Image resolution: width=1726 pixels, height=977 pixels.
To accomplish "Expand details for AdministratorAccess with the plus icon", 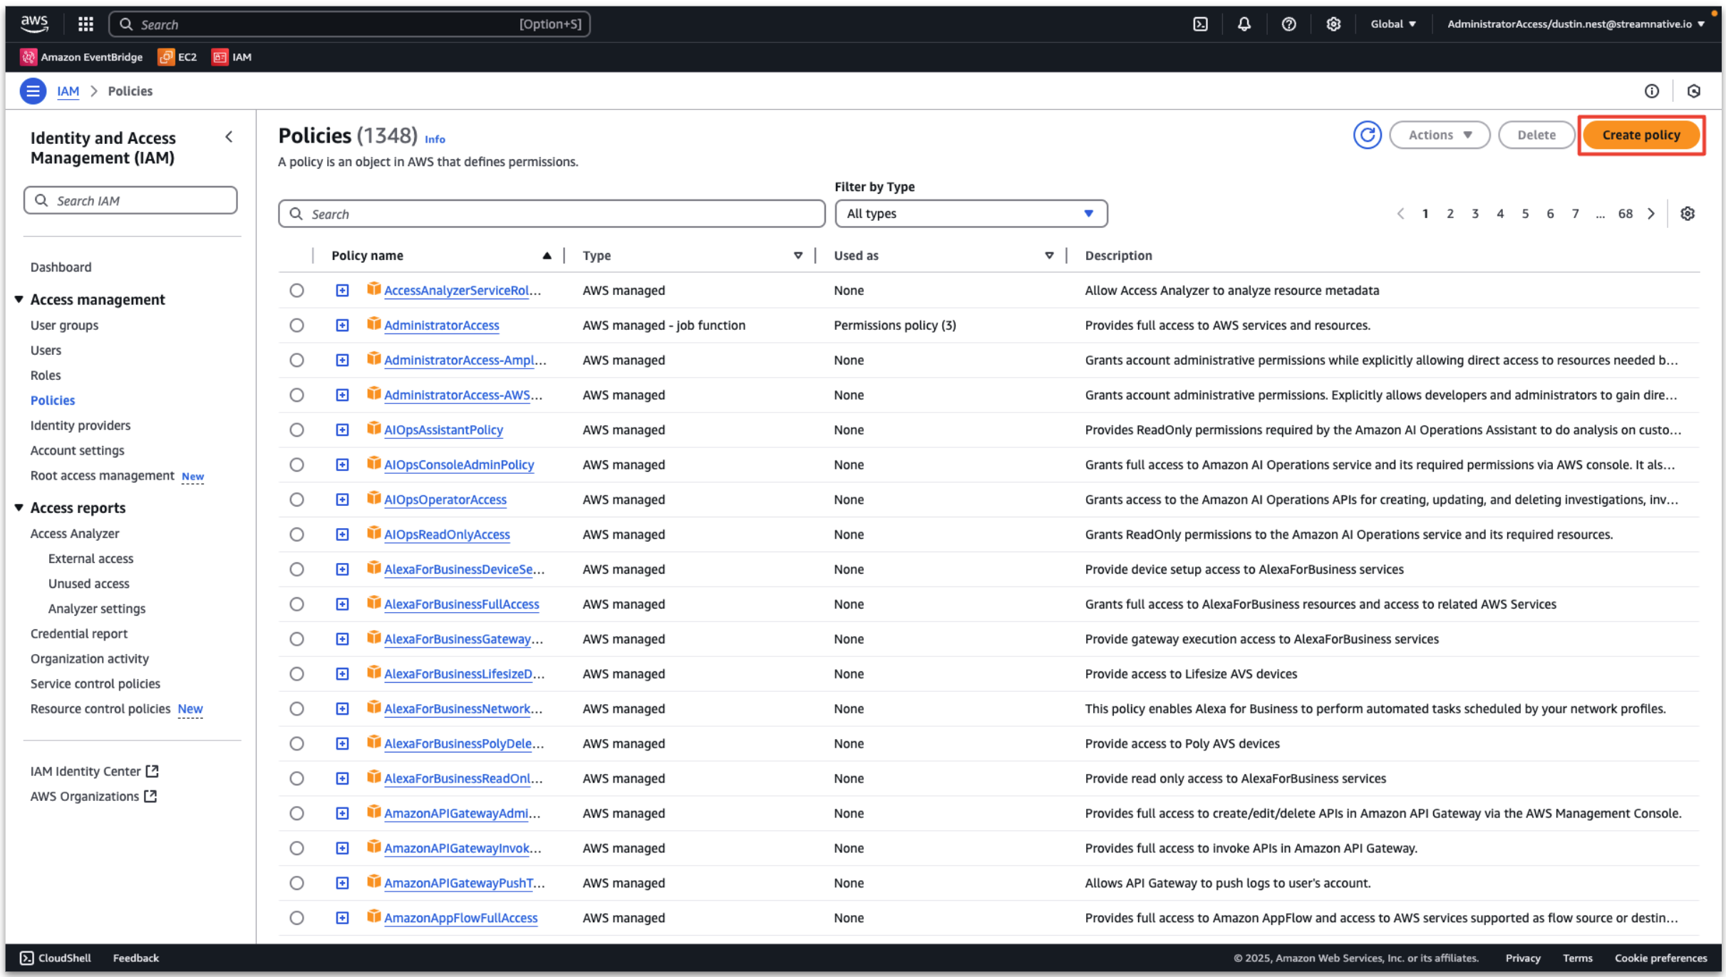I will pos(343,325).
